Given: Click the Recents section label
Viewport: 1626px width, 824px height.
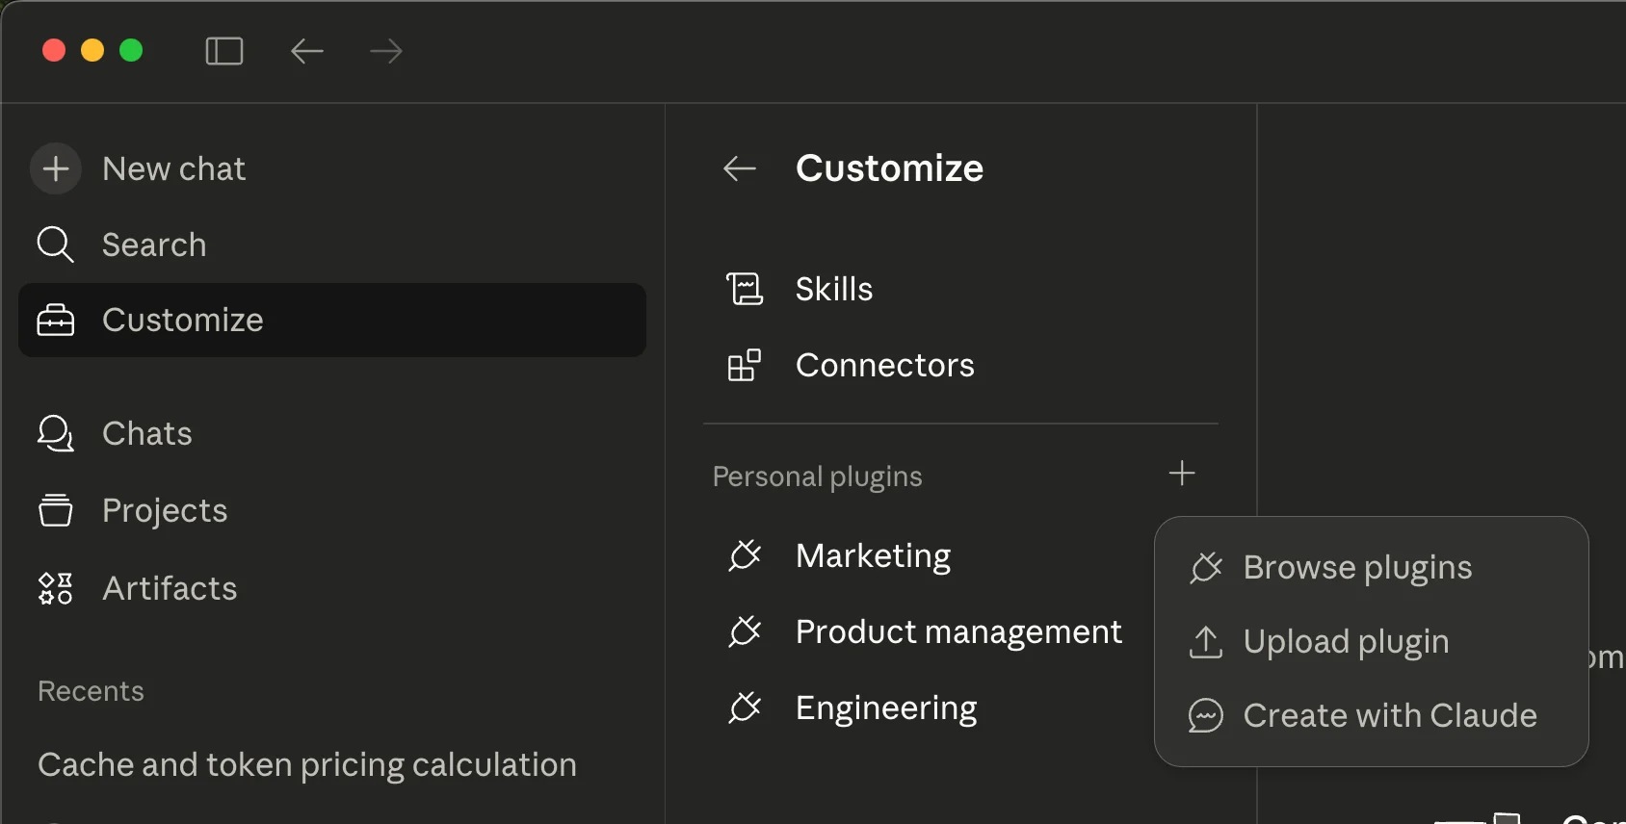Looking at the screenshot, I should 91,691.
